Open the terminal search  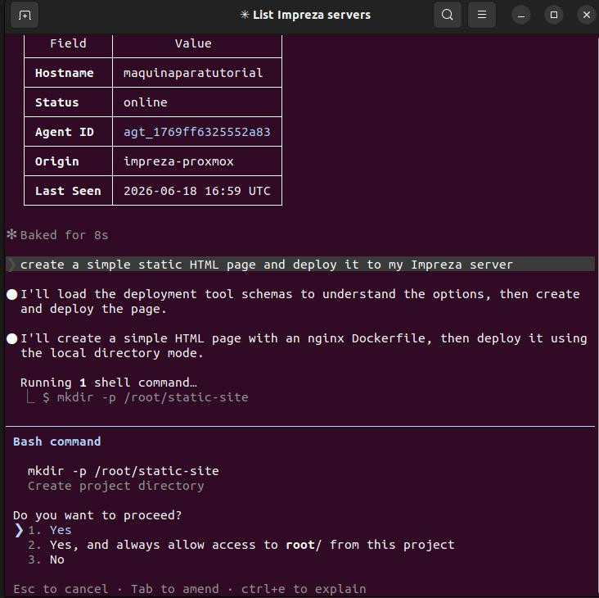pos(448,15)
